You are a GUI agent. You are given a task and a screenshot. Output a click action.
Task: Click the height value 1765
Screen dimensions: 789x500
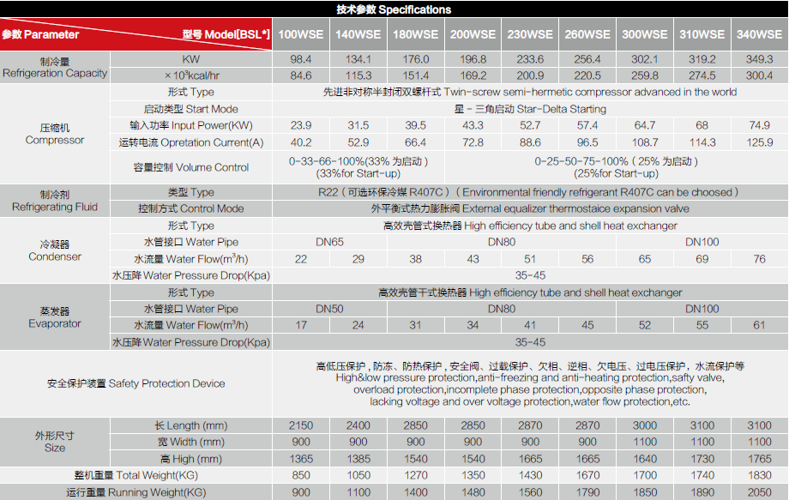coord(759,459)
